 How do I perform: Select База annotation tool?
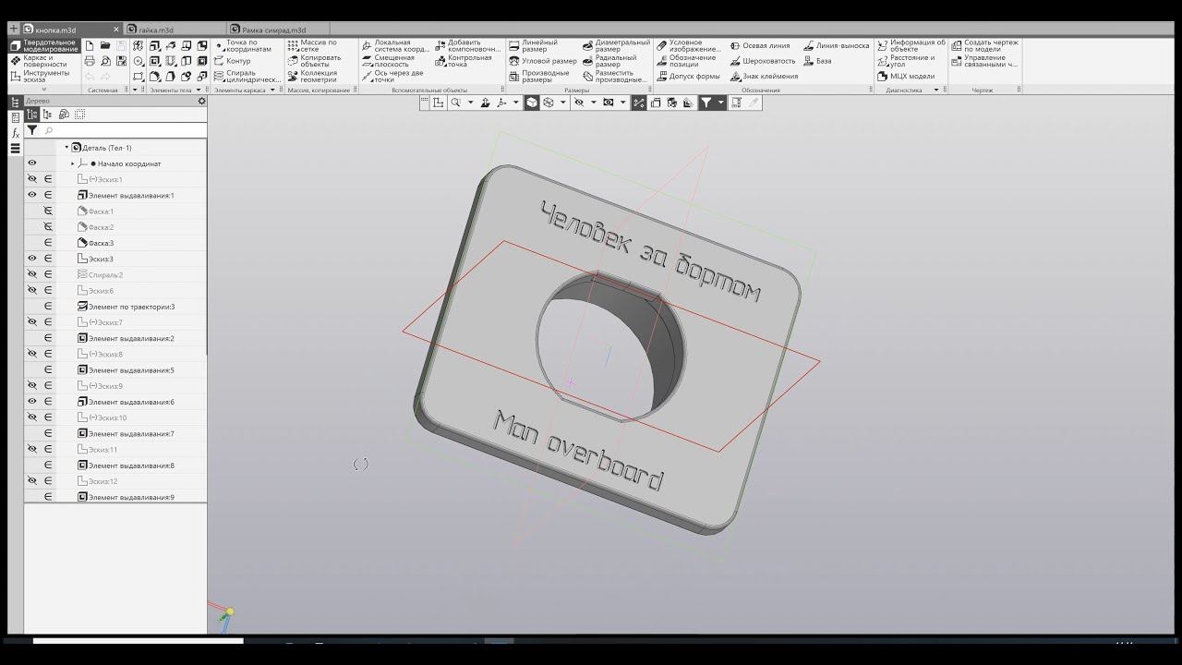(x=817, y=61)
